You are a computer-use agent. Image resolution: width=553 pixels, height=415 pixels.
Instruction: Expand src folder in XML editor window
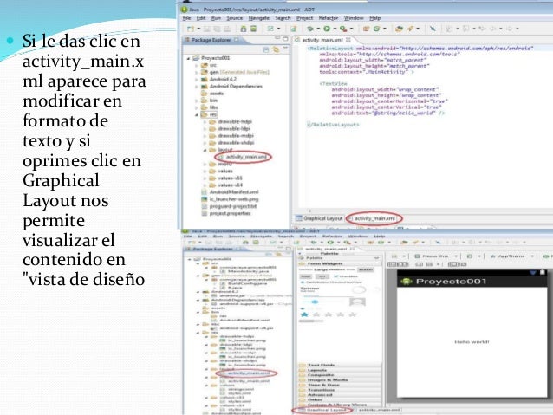pyautogui.click(x=197, y=65)
